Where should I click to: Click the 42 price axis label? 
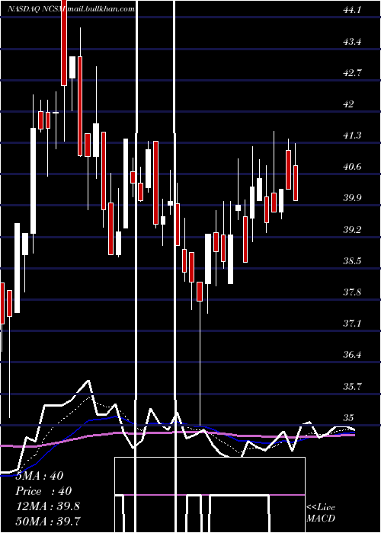[349, 104]
